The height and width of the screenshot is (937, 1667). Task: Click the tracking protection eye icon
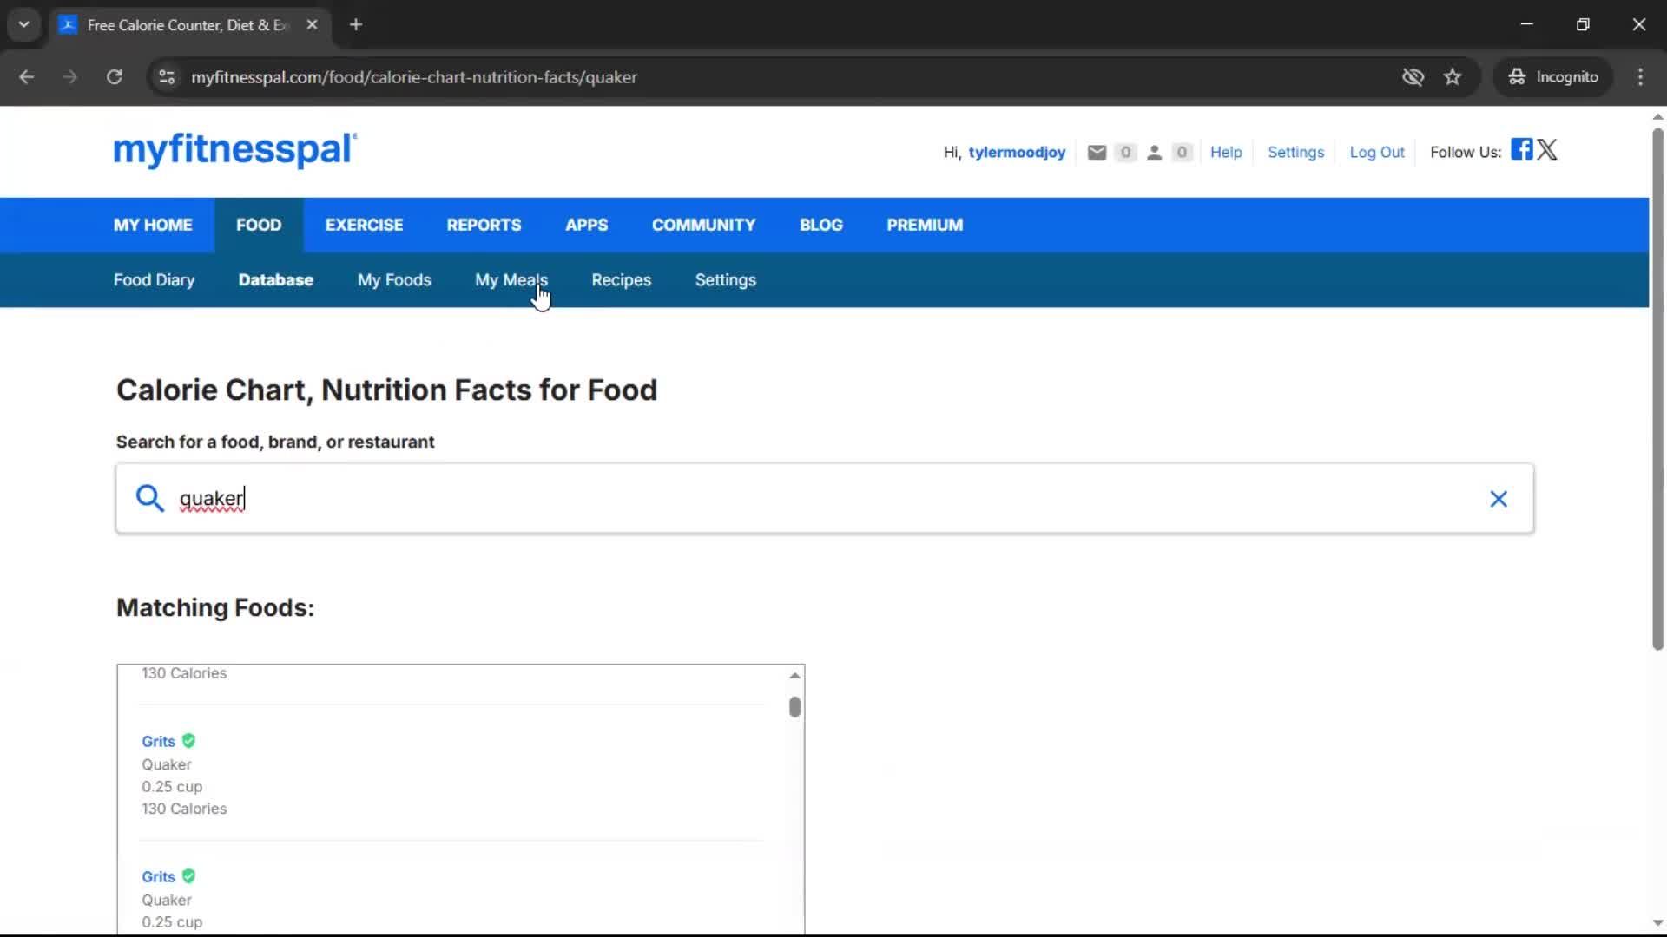coord(1413,77)
